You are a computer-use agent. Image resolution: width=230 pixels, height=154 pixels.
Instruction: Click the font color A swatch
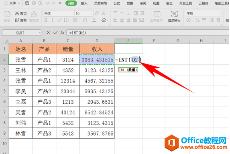94,20
